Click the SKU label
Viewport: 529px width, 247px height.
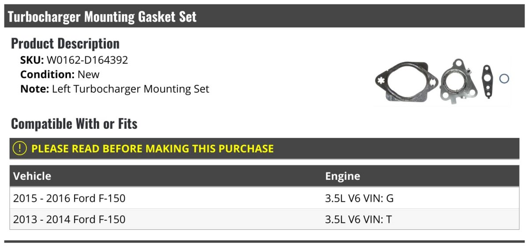[x=32, y=60]
